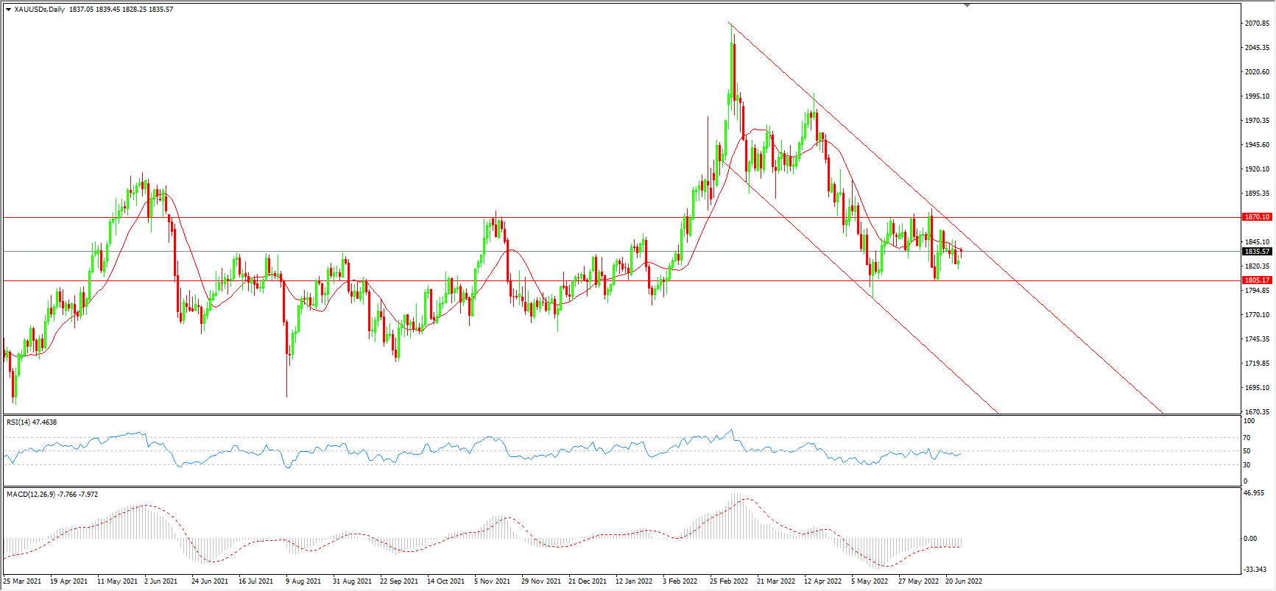Click the 3 Feb 2022 date label
The width and height of the screenshot is (1276, 591).
pos(680,581)
